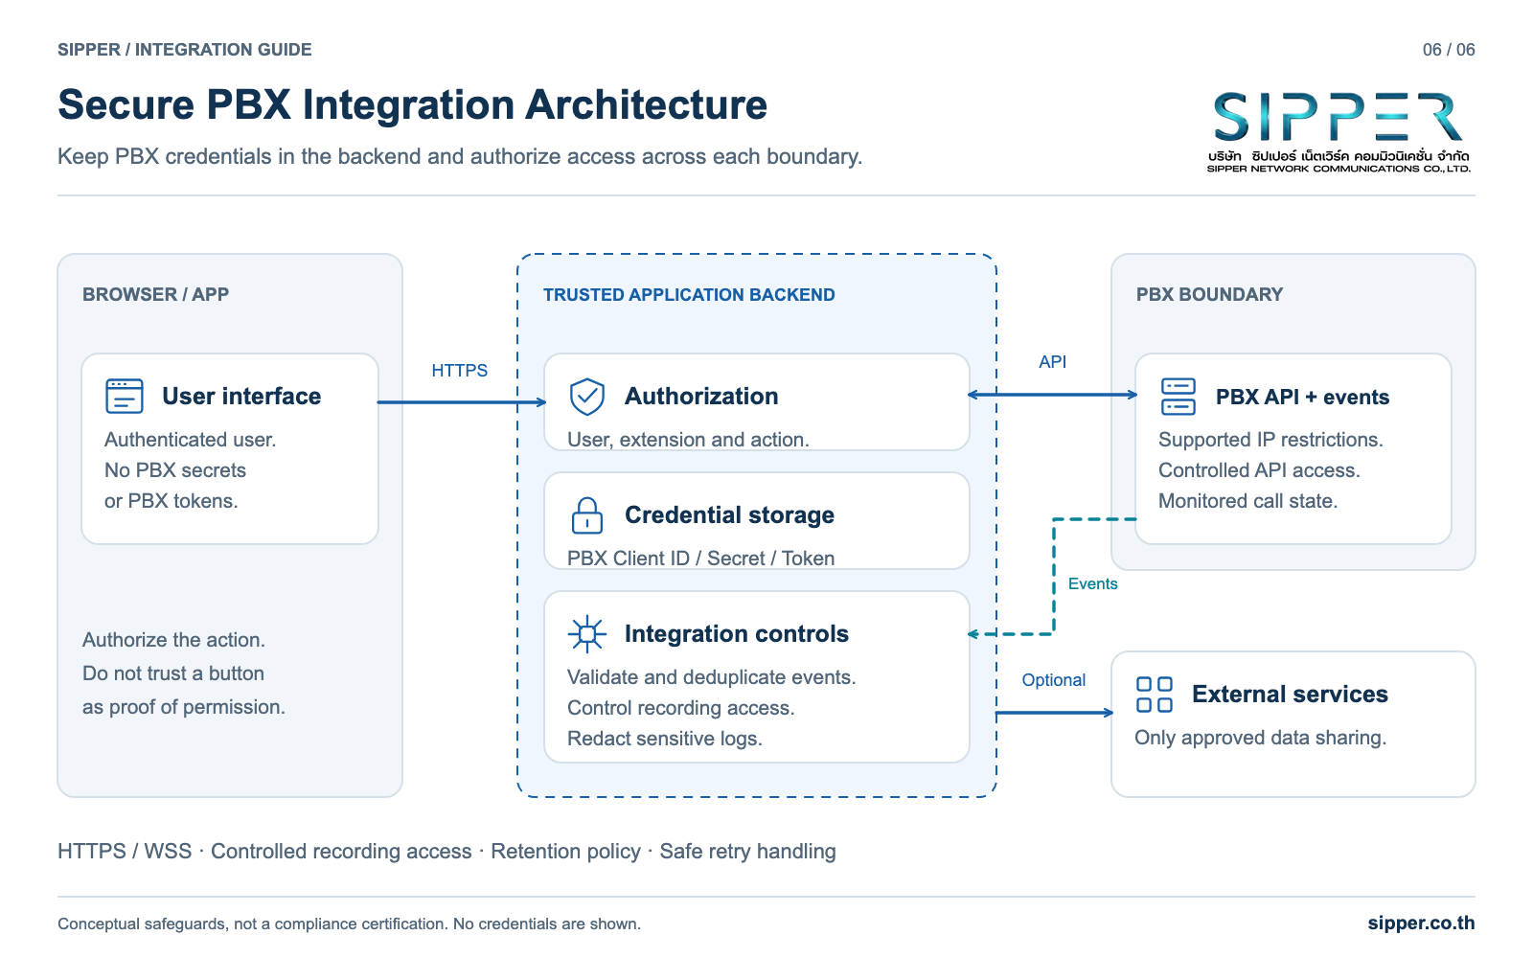Image resolution: width=1533 pixels, height=958 pixels.
Task: Click 'Supported IP restrictions.' text
Action: tap(1270, 440)
